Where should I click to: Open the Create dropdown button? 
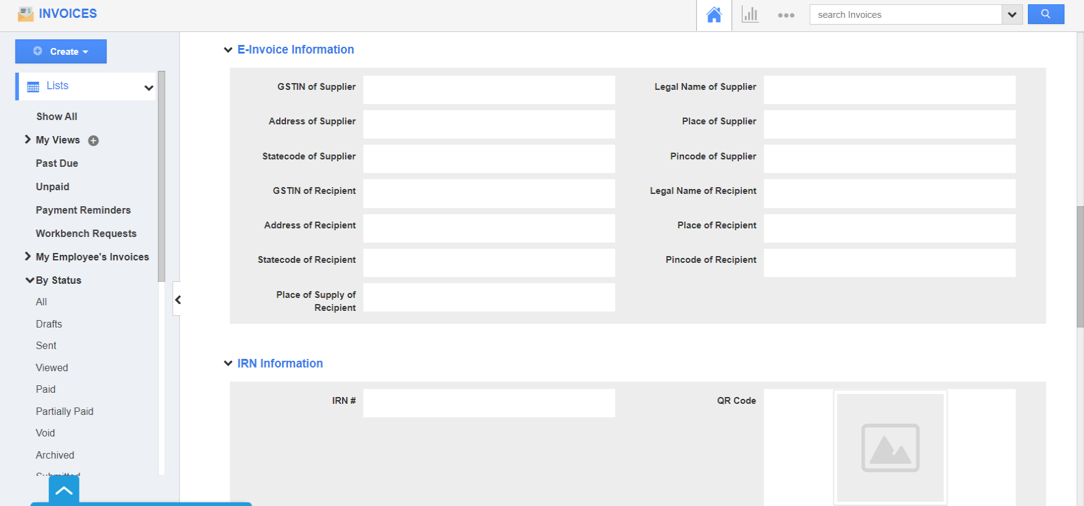61,52
